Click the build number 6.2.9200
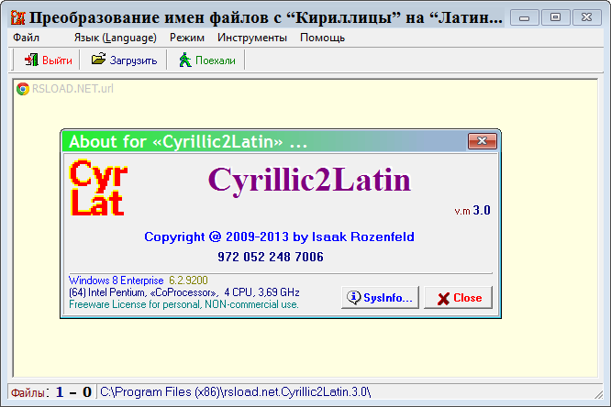This screenshot has width=611, height=407. [188, 280]
